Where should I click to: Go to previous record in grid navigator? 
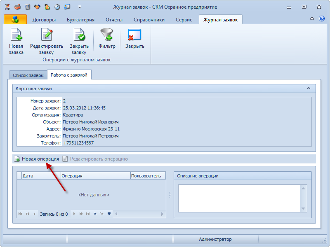(34, 214)
